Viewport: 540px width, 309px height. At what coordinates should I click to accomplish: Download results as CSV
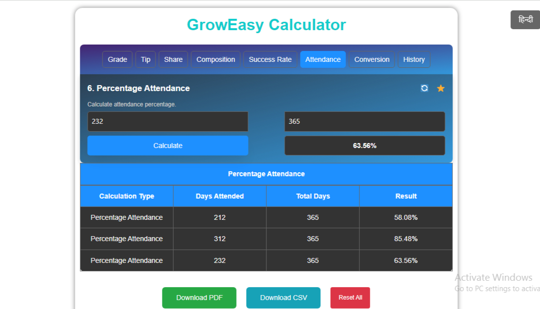tap(284, 298)
